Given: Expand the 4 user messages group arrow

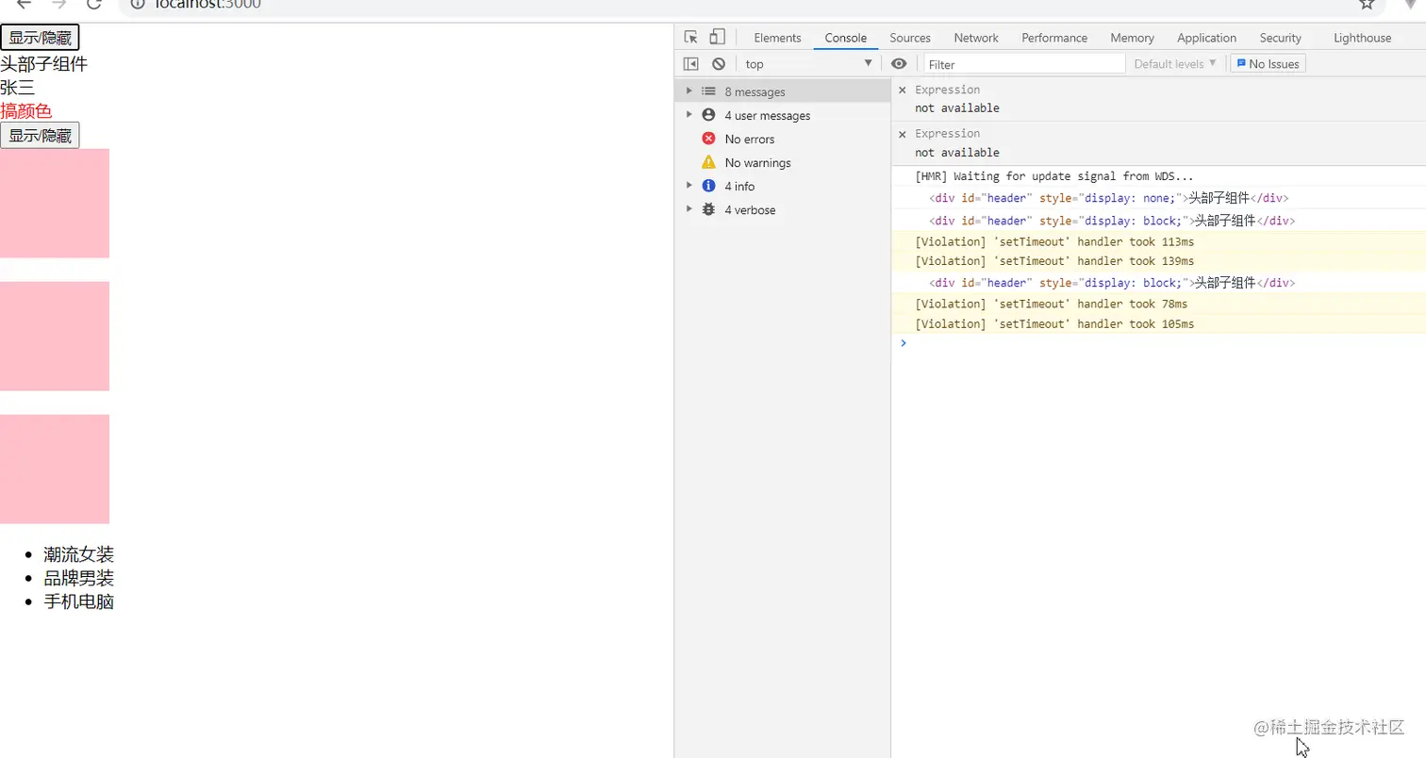Looking at the screenshot, I should point(689,115).
